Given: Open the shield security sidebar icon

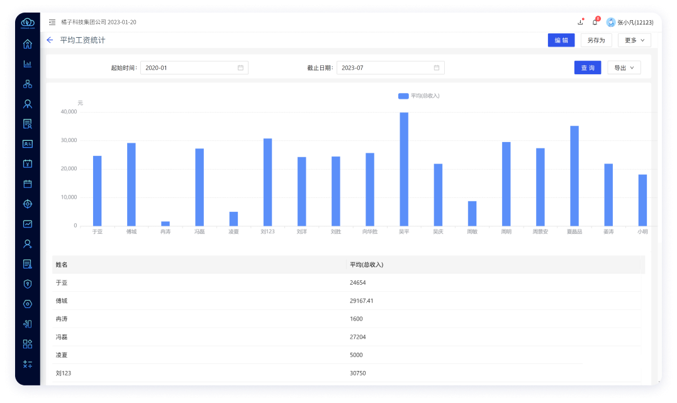Looking at the screenshot, I should tap(28, 284).
